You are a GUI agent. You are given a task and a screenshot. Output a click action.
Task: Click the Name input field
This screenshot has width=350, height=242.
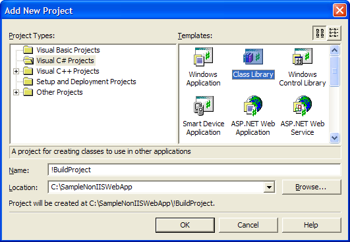(194, 170)
